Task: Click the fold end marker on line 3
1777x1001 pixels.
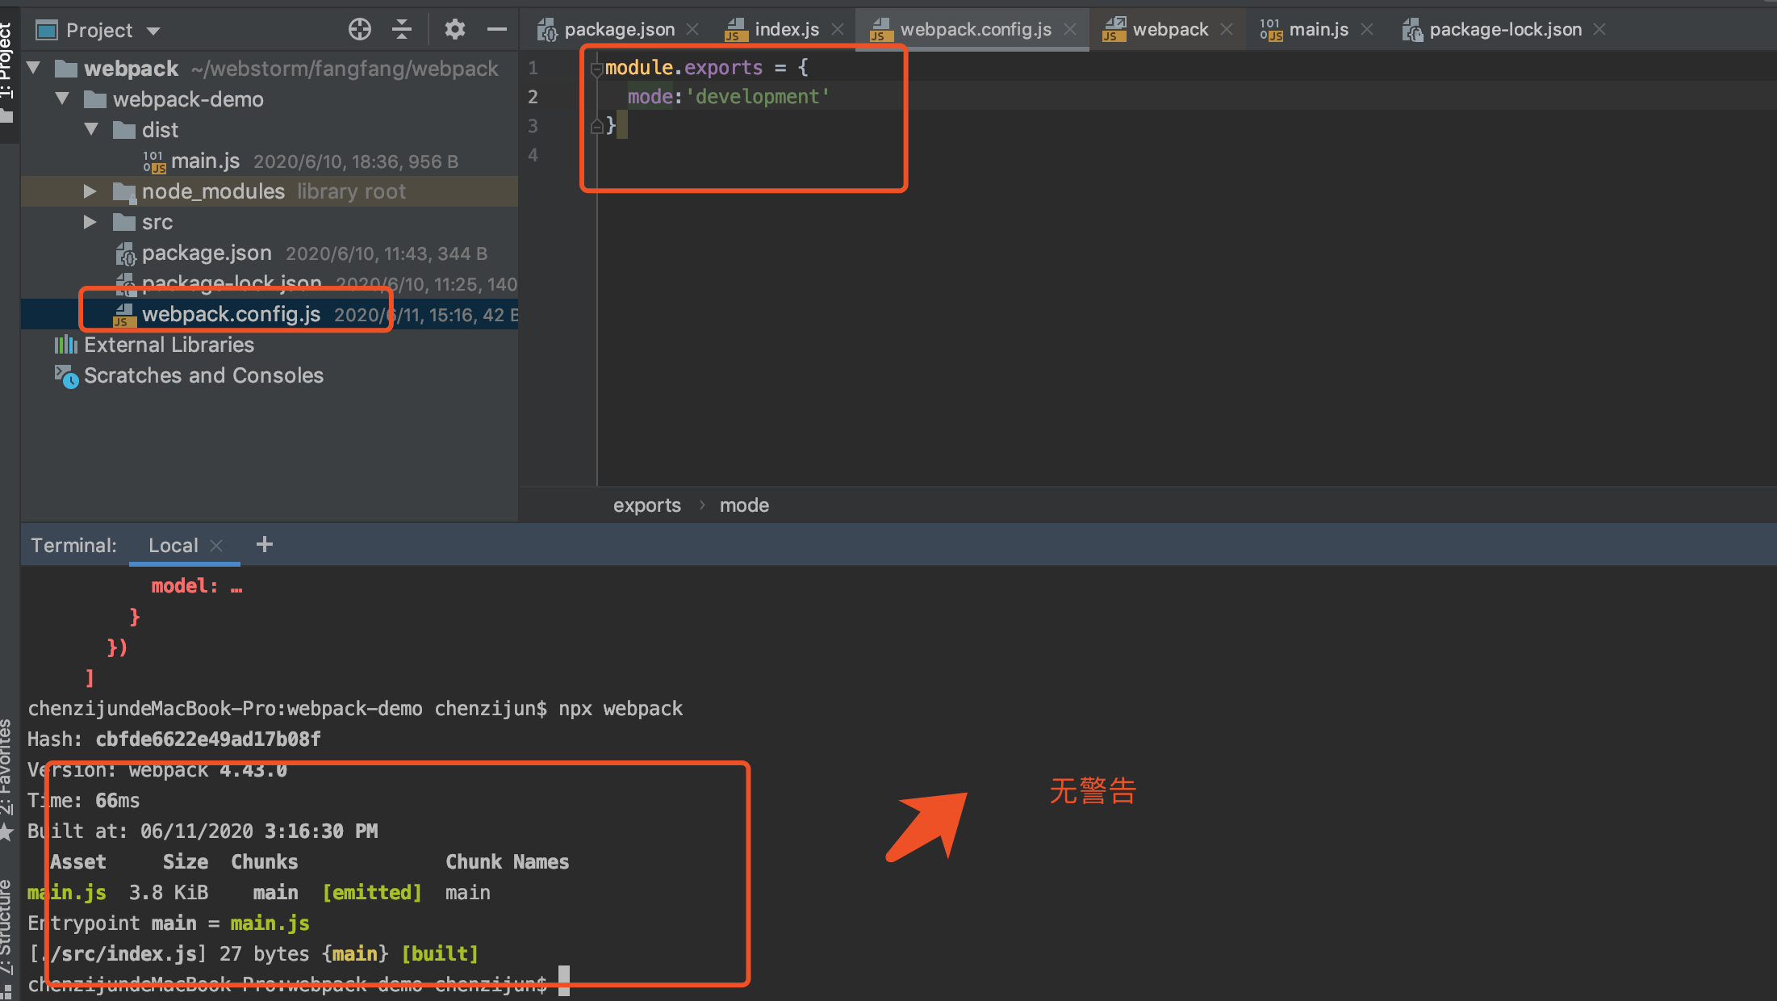Action: 597,126
